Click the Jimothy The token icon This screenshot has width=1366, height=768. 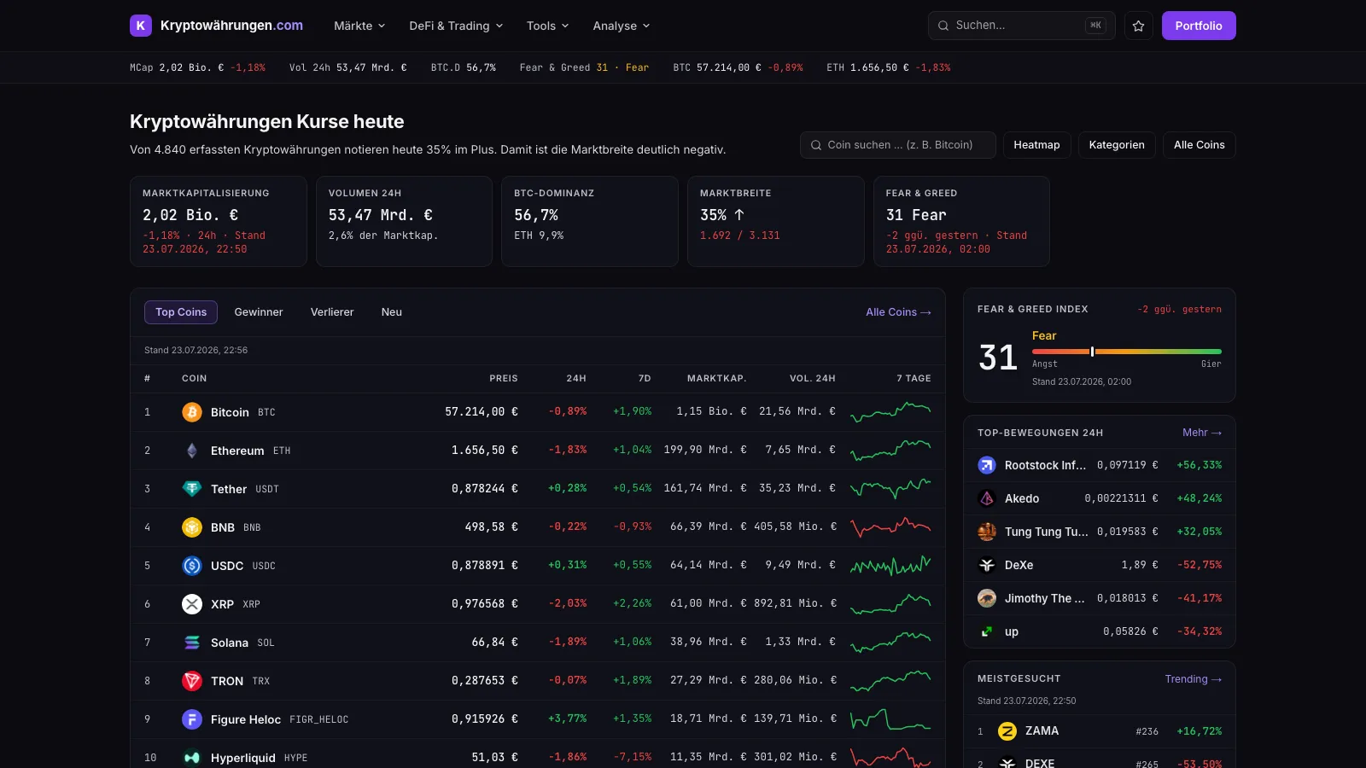(987, 598)
